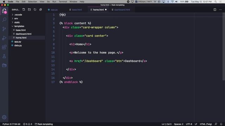The height and width of the screenshot is (126, 225).
Task: Click the feedback icon in status bar
Action: tap(216, 124)
